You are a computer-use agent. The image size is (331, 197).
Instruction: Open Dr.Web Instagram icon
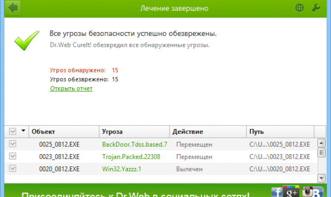pos(307,192)
